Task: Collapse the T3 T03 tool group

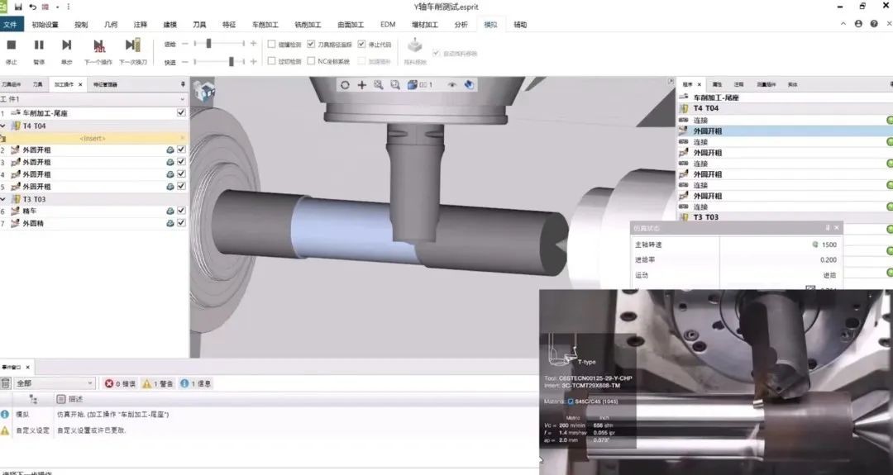Action: [x=4, y=199]
